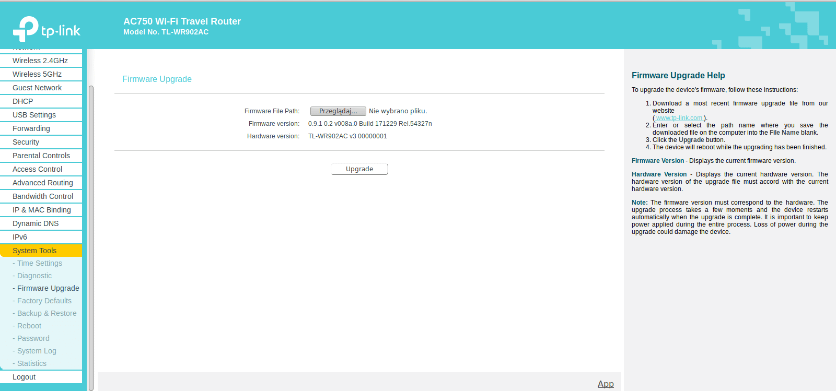Click the Przeglądaj file browse button
The image size is (836, 391).
point(338,111)
